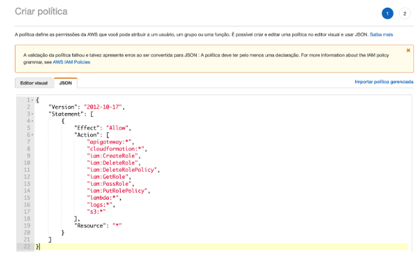The height and width of the screenshot is (255, 416).
Task: Go to step 2 circle
Action: [404, 14]
